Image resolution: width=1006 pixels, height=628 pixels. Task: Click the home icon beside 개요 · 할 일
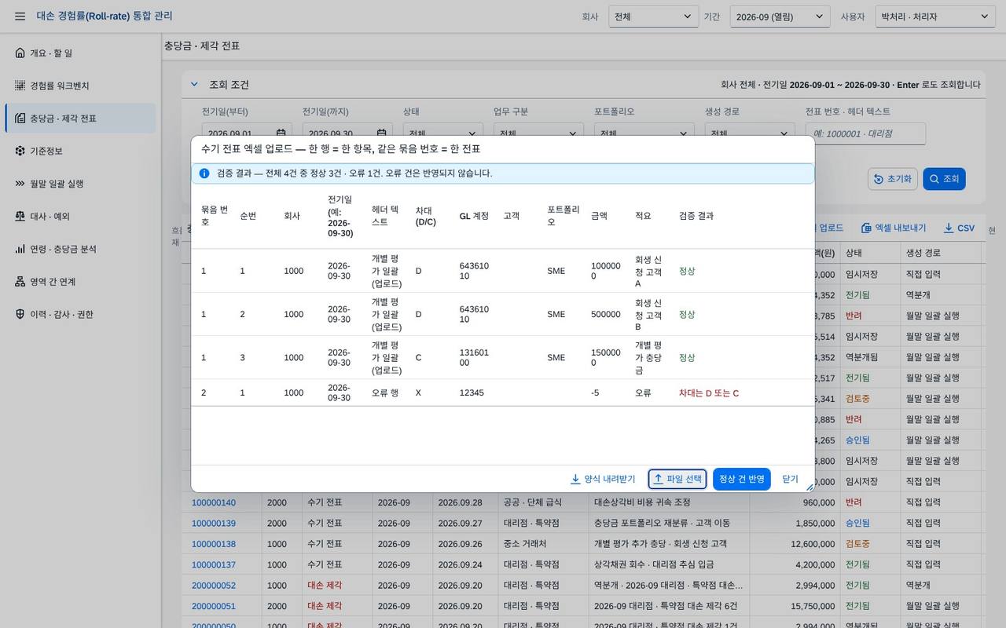20,53
